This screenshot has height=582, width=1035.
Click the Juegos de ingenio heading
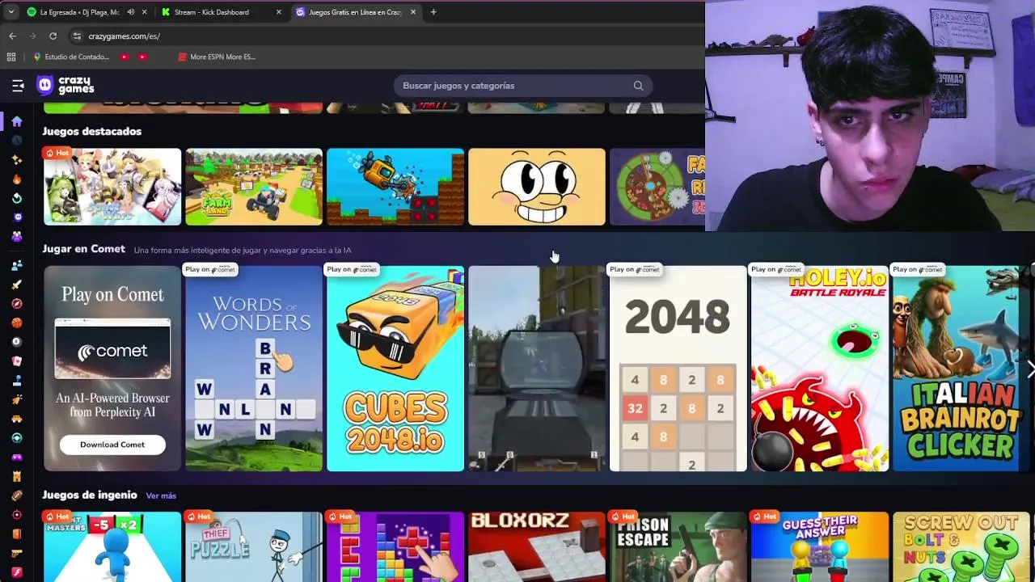tap(90, 495)
